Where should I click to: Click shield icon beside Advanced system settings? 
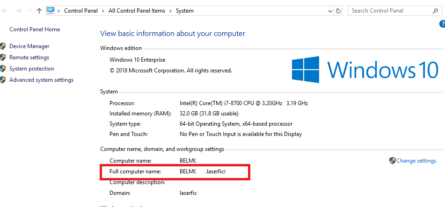click(3, 80)
